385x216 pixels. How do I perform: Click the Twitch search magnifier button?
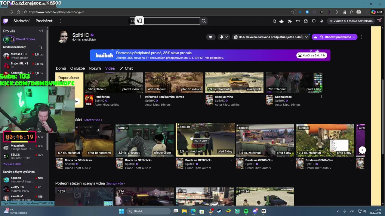tap(204, 21)
